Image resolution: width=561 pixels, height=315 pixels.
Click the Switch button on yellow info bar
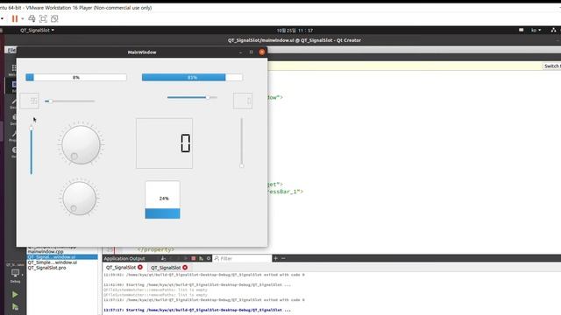pyautogui.click(x=551, y=66)
